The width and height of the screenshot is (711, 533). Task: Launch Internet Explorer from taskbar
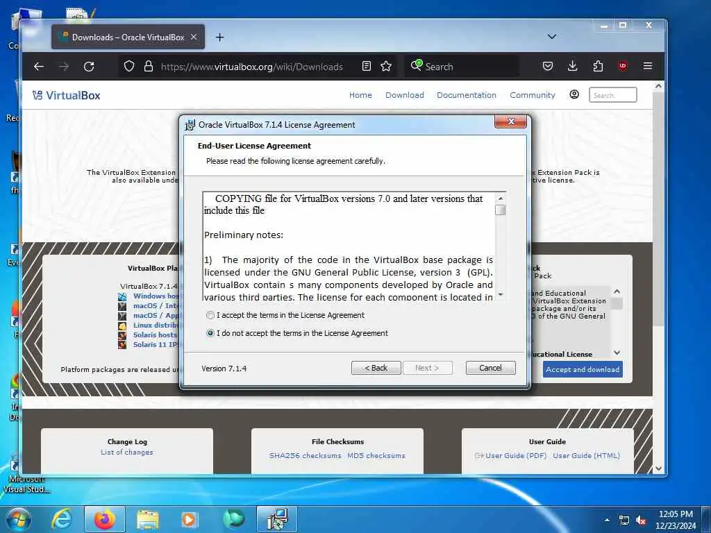(62, 519)
